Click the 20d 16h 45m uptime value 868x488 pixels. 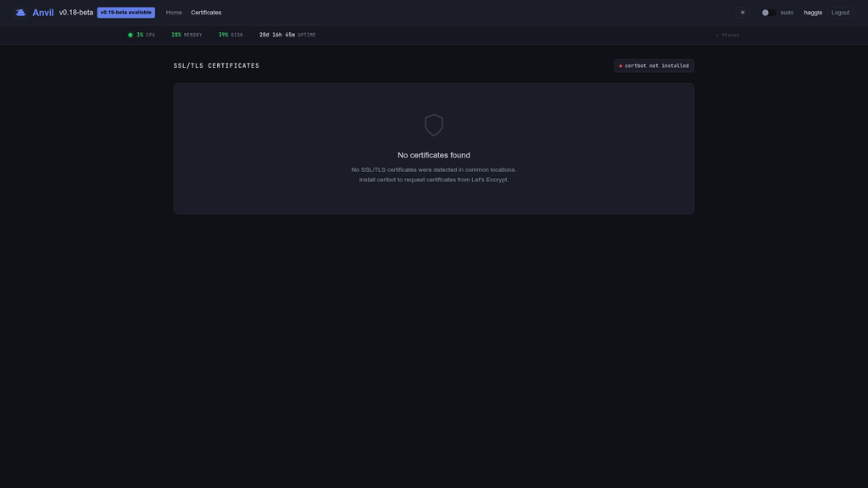[x=277, y=35]
